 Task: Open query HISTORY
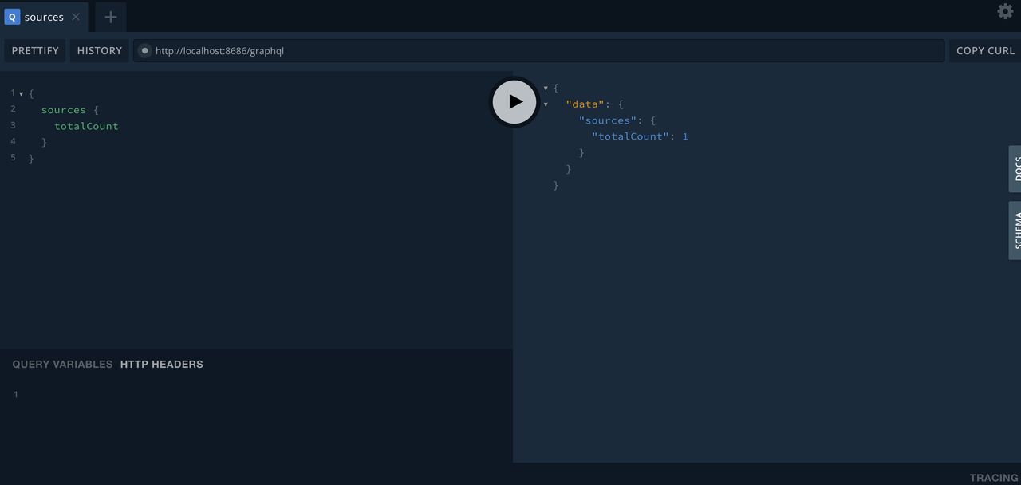[x=99, y=50]
